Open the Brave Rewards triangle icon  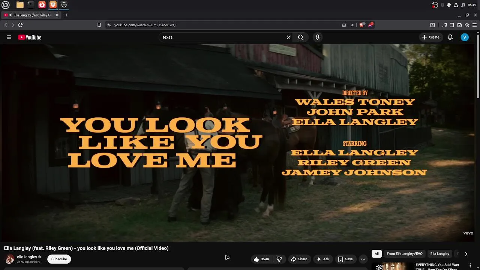pos(371,25)
